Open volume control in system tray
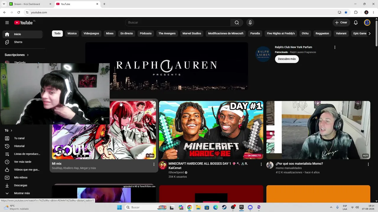Image resolution: width=378 pixels, height=212 pixels. [x=357, y=207]
